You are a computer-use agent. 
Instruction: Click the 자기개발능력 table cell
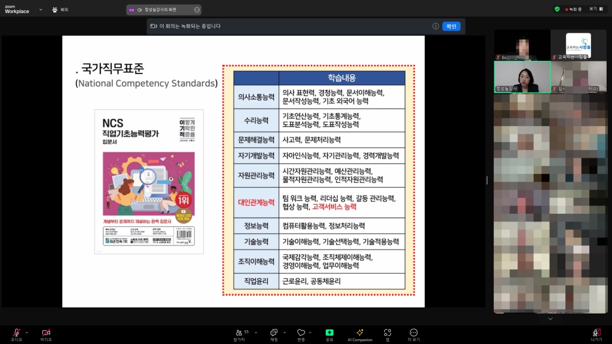(256, 156)
